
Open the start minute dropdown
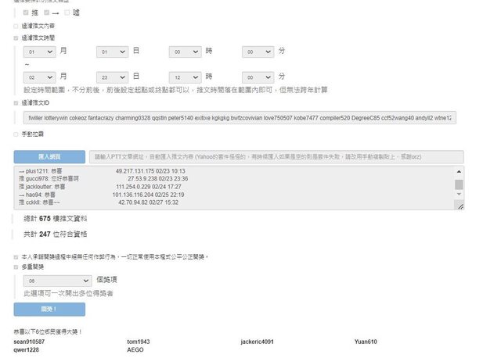point(258,52)
